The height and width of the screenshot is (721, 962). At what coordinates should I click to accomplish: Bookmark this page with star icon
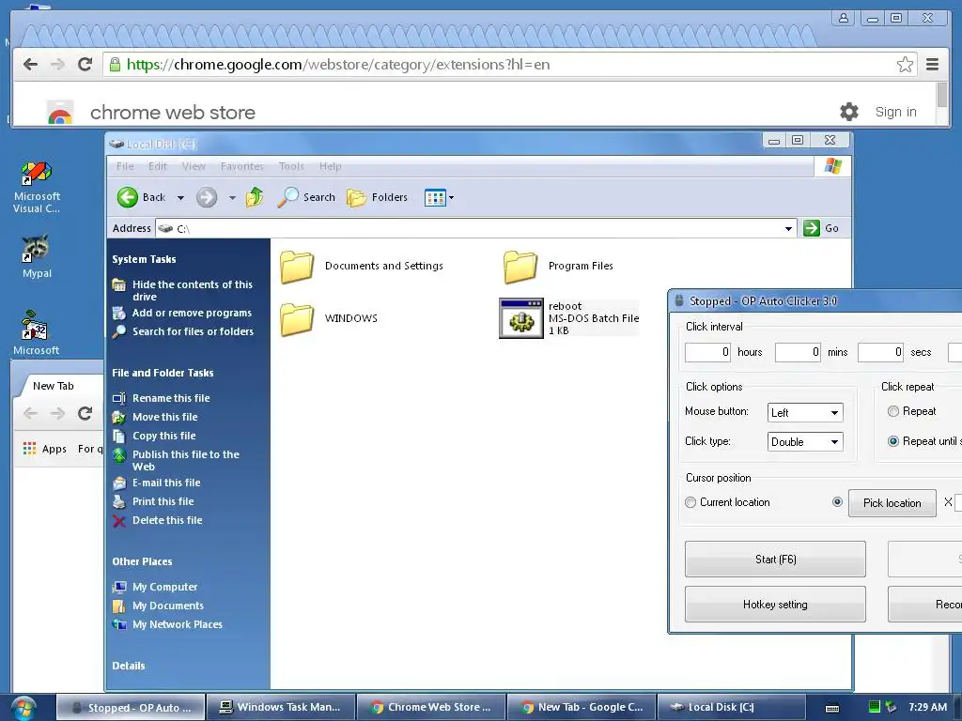click(x=905, y=65)
